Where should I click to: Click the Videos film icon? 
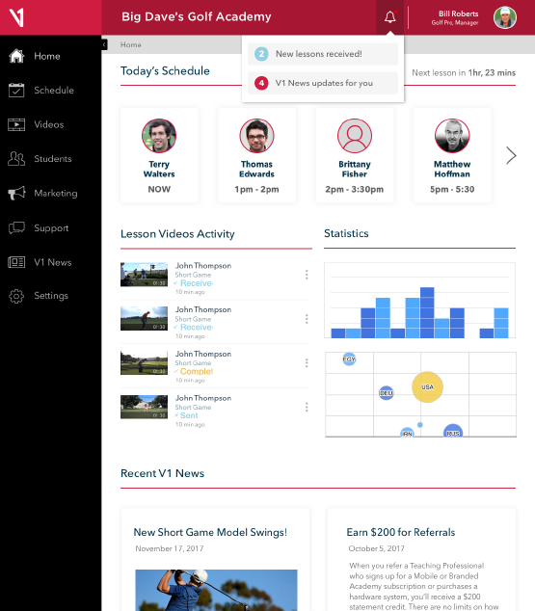click(16, 124)
